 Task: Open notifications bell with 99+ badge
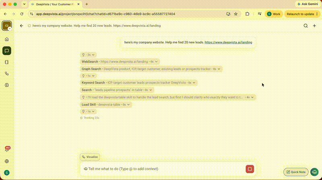[x=7, y=149]
